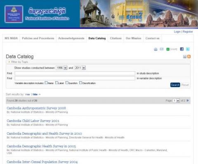Open the Contact us tab
This screenshot has height=164, width=198.
click(x=152, y=38)
